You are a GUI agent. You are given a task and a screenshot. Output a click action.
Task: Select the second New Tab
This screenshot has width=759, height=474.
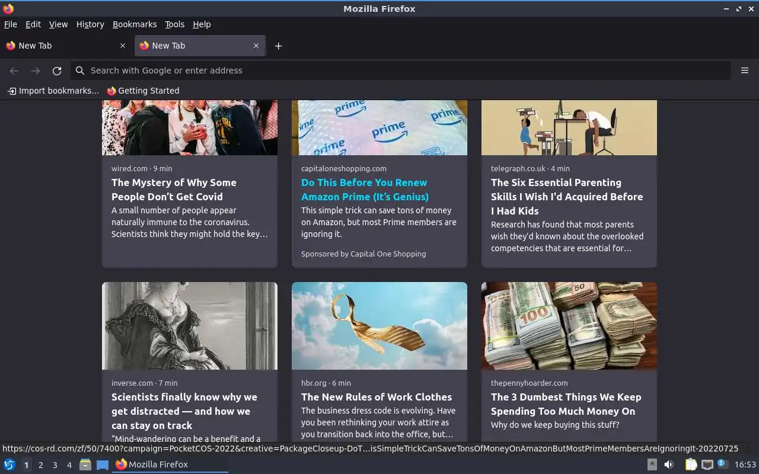coord(200,46)
